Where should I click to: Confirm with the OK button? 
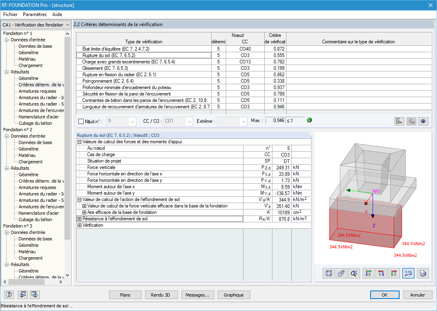pyautogui.click(x=385, y=295)
